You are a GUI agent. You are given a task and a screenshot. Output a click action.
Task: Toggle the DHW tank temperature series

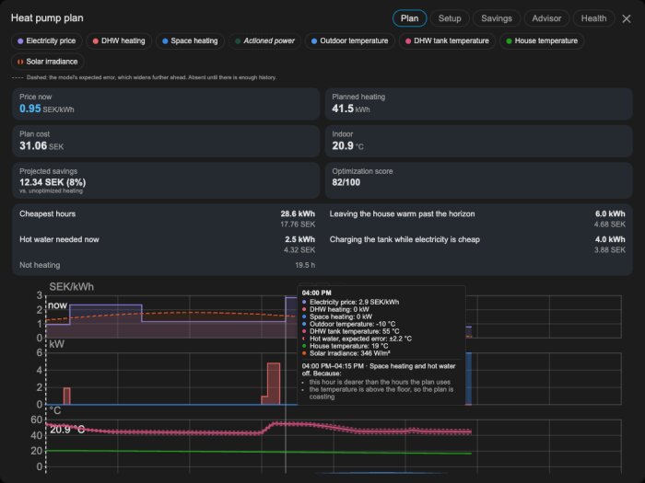[447, 41]
